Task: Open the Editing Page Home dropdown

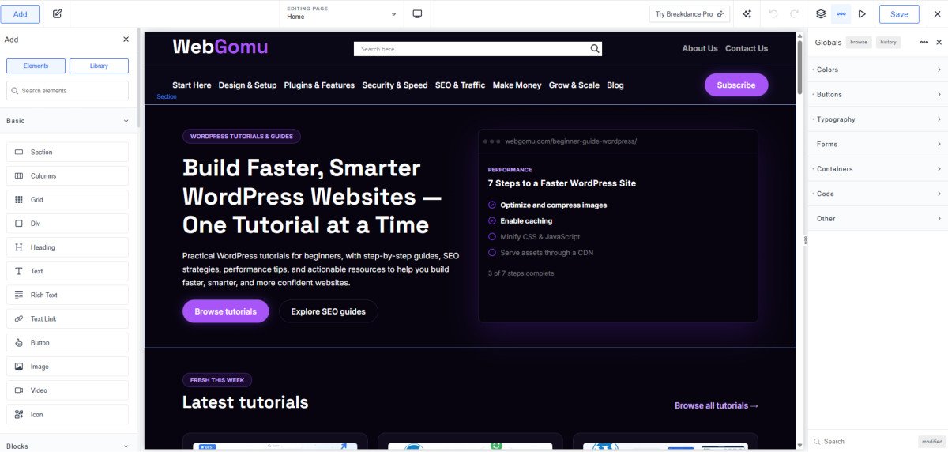Action: pyautogui.click(x=342, y=13)
